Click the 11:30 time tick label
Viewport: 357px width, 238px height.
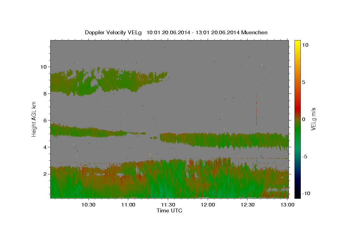[x=168, y=205]
